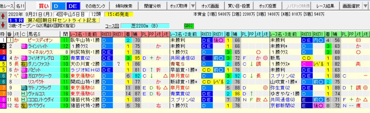Click the 雨 icon beside サトノフラッグ

(24, 88)
